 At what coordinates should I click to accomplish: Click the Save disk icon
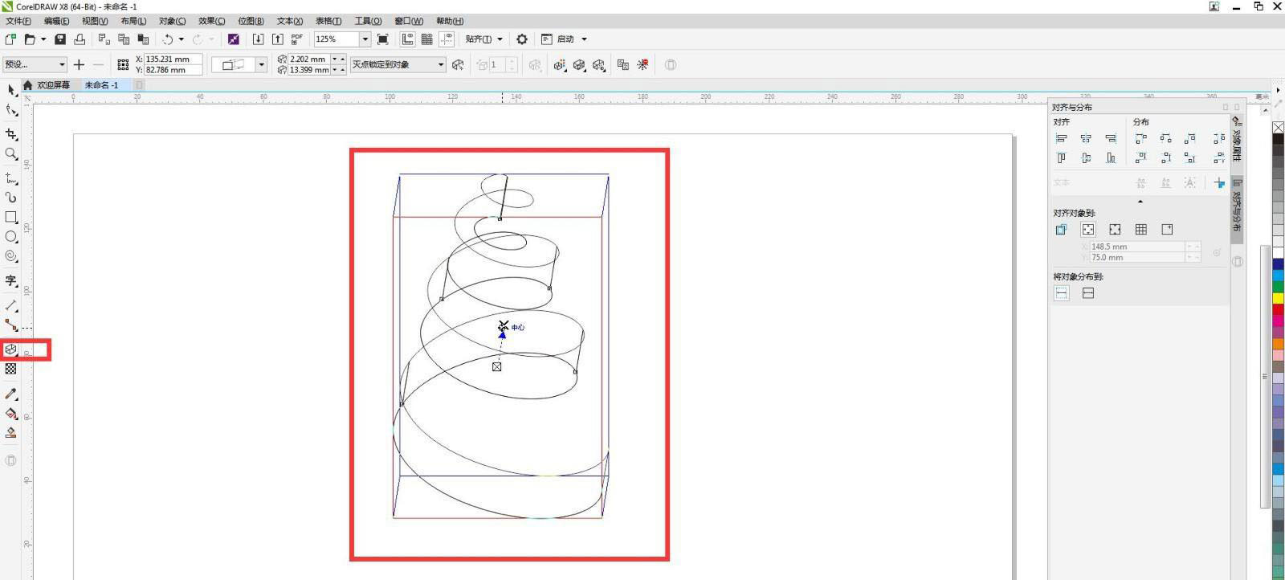pyautogui.click(x=60, y=39)
